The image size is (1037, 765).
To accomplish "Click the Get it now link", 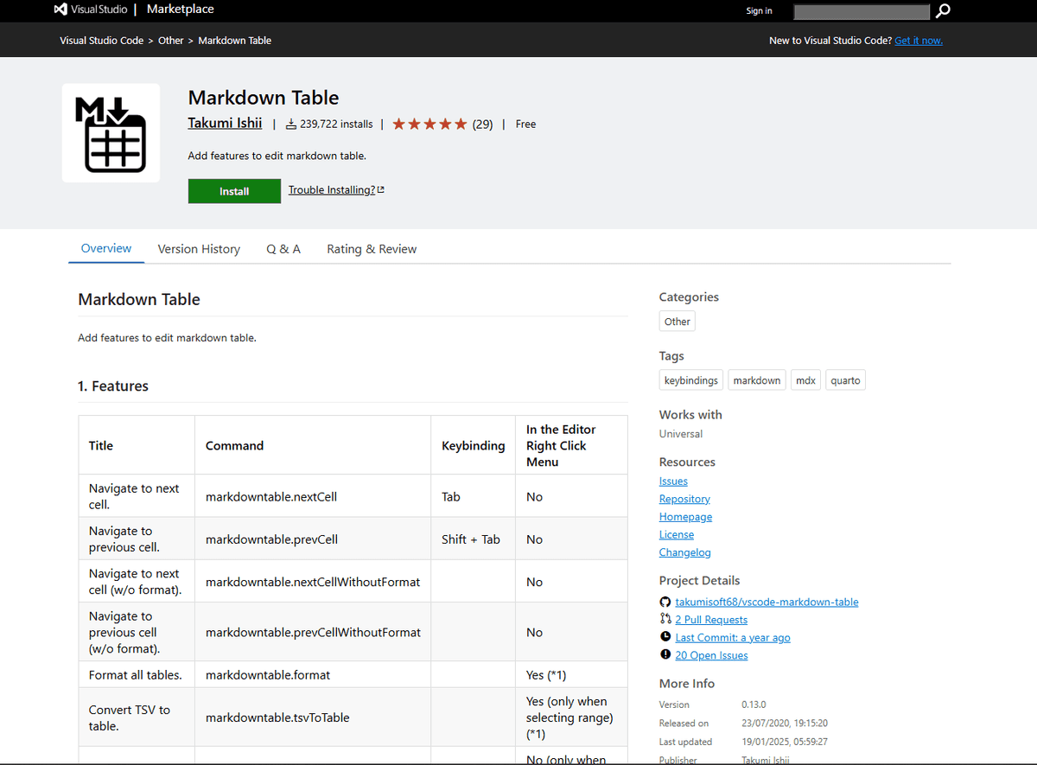I will pos(919,41).
